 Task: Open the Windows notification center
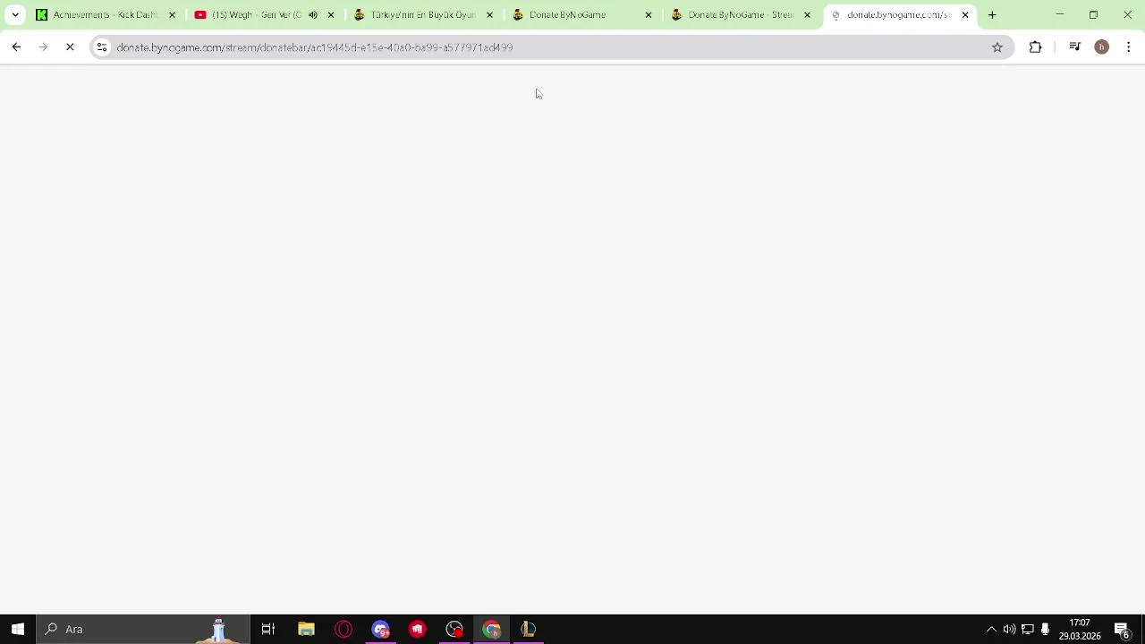tap(1122, 629)
